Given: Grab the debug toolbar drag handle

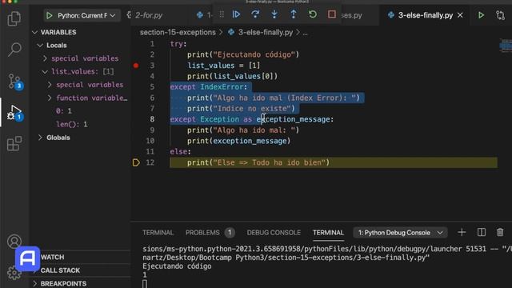Looking at the screenshot, I should click(x=222, y=14).
